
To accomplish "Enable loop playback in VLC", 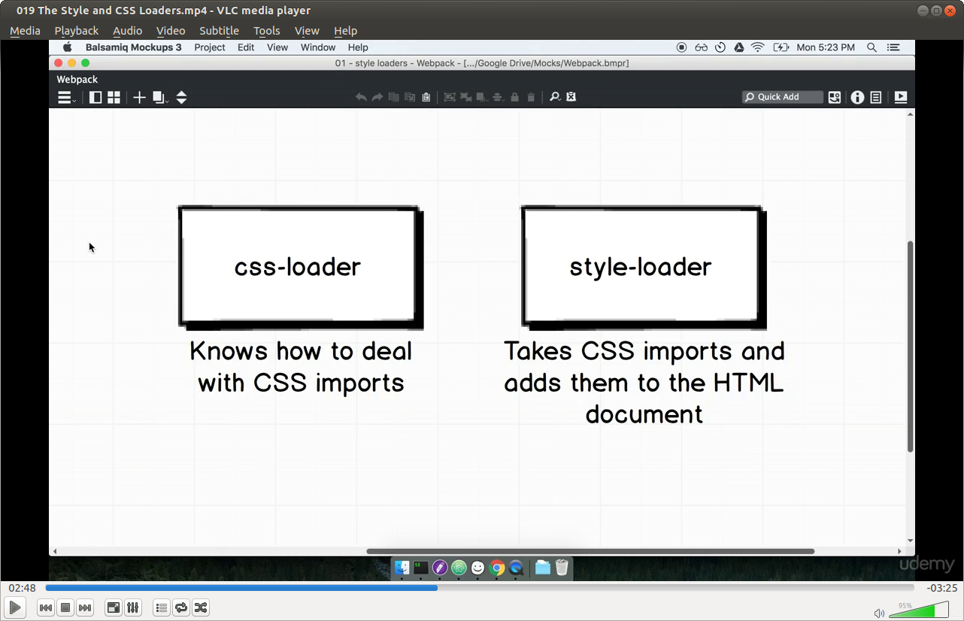I will pyautogui.click(x=181, y=607).
